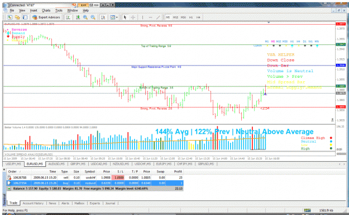The image size is (349, 215).
Task: Pick the vertical line drawing tool
Action: click(x=142, y=17)
